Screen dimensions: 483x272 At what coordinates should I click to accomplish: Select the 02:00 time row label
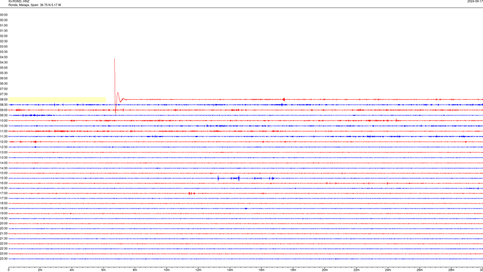4,36
